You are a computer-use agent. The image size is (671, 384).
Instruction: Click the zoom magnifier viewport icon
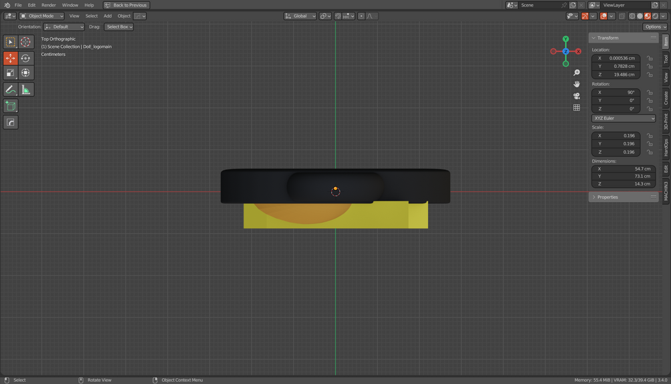click(576, 73)
